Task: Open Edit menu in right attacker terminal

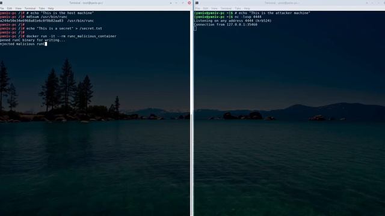Action: 206,8
